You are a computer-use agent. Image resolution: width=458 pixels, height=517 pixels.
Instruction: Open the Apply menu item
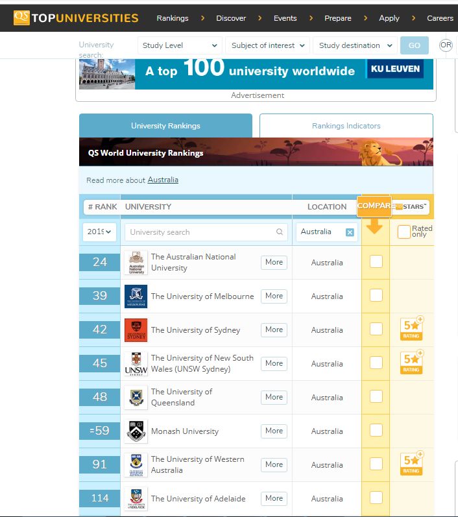(389, 18)
